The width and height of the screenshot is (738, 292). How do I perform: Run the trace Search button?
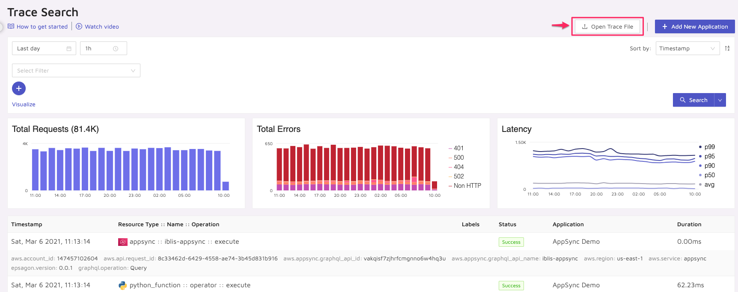click(x=693, y=100)
